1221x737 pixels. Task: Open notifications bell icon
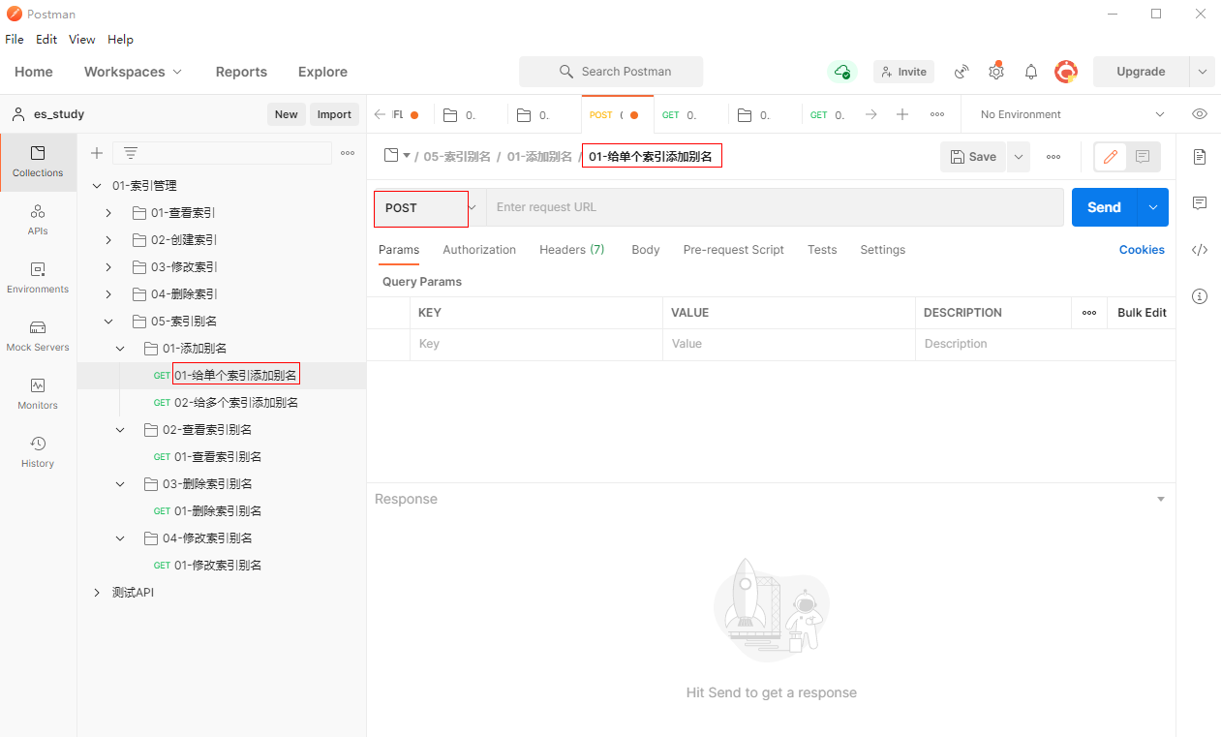pyautogui.click(x=1031, y=72)
